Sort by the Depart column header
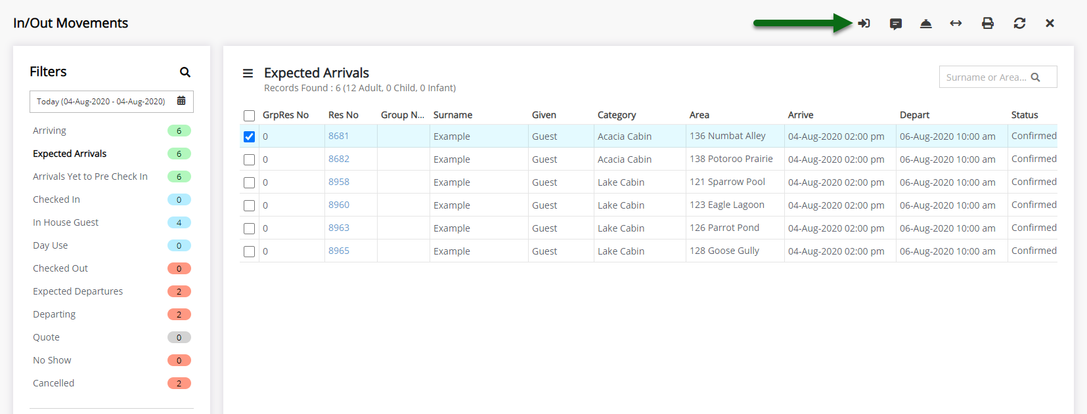This screenshot has height=414, width=1087. click(x=914, y=115)
